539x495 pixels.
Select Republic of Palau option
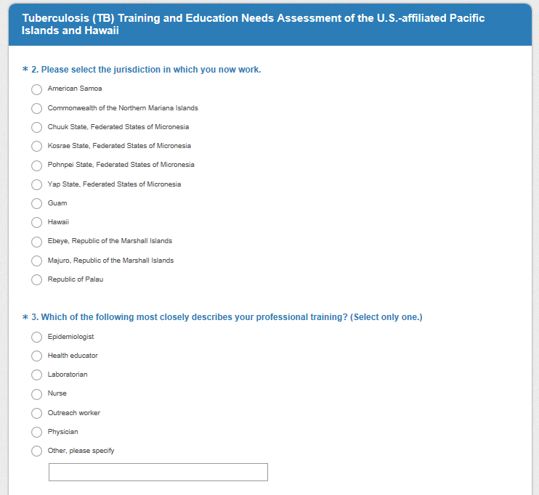point(36,280)
